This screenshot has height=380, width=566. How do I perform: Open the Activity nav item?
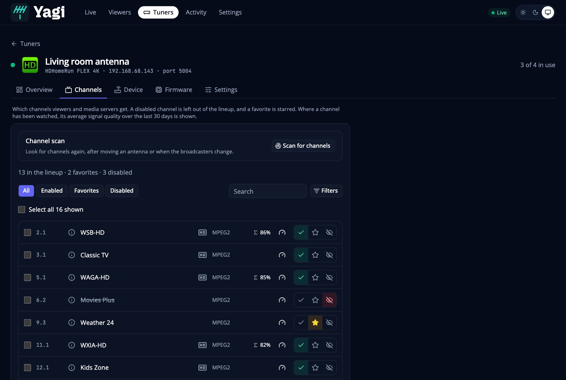point(196,12)
